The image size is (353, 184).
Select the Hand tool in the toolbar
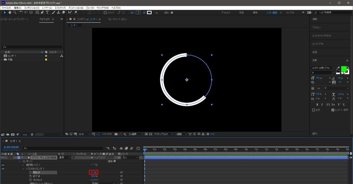click(x=10, y=12)
